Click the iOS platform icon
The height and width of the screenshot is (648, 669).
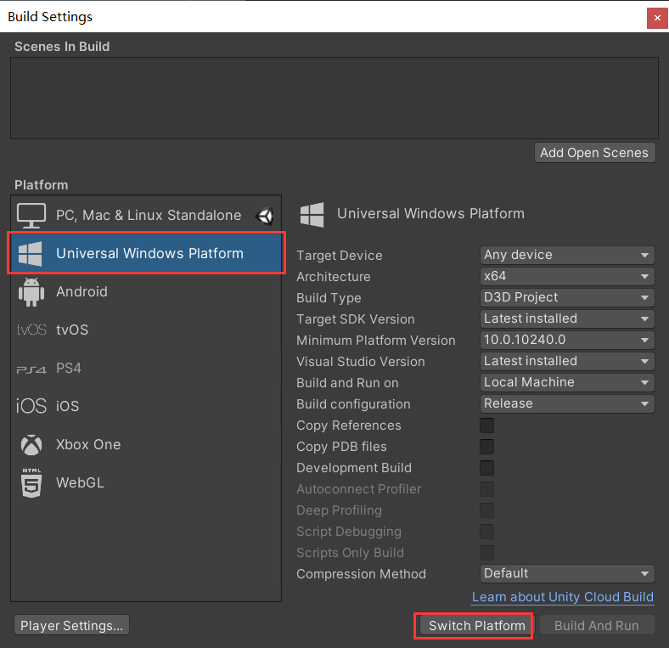pyautogui.click(x=31, y=406)
